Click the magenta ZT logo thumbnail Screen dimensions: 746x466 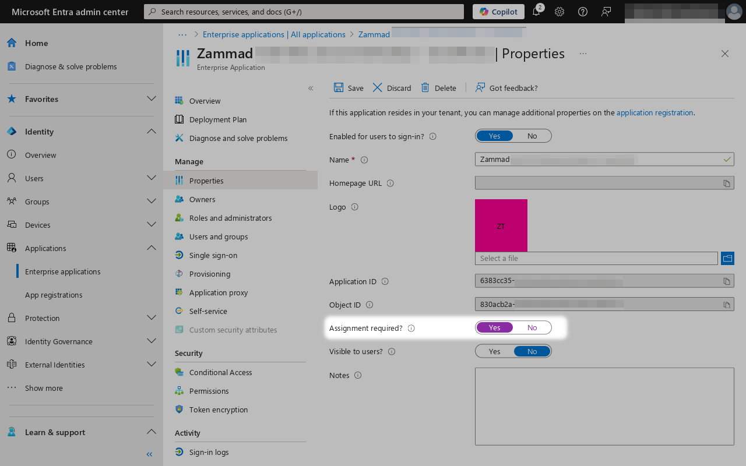[x=501, y=225]
